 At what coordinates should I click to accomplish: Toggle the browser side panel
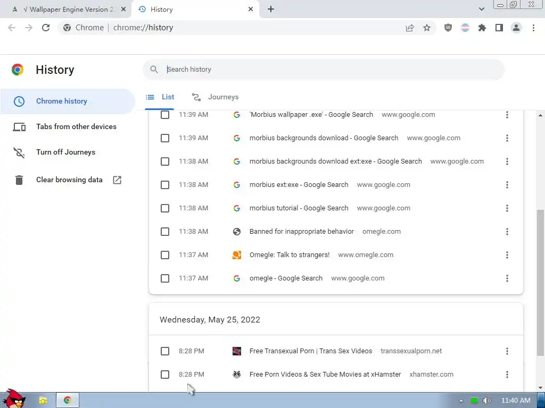[499, 28]
